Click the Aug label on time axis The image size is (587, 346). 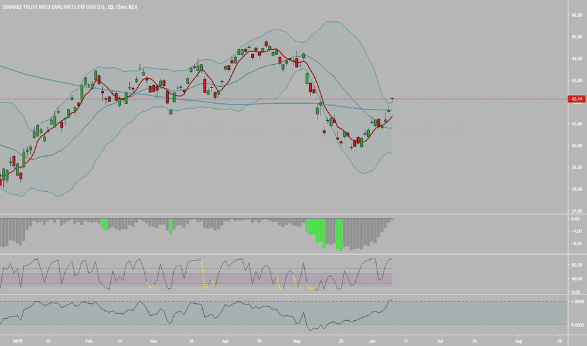tap(519, 341)
